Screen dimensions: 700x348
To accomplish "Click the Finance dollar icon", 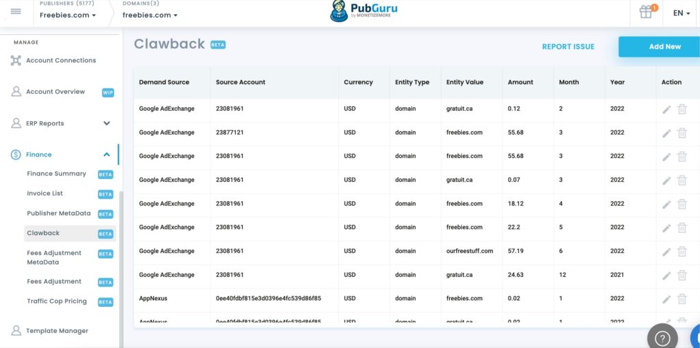I will point(16,155).
